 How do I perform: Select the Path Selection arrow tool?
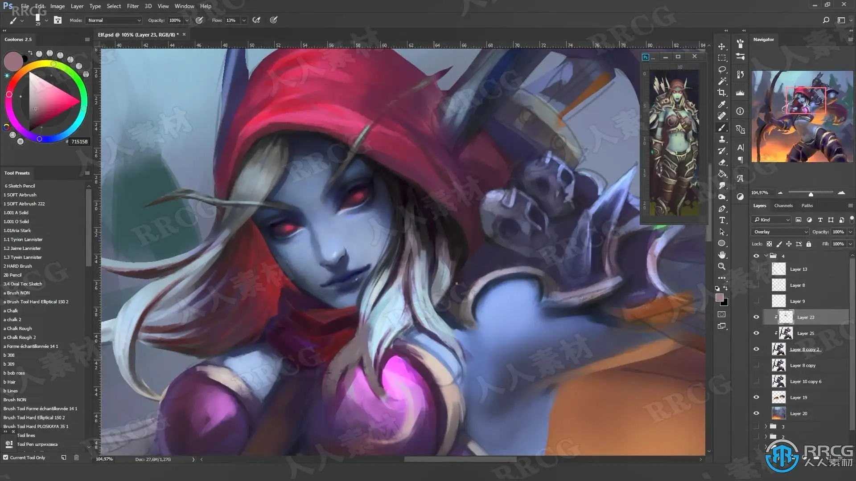pos(722,232)
